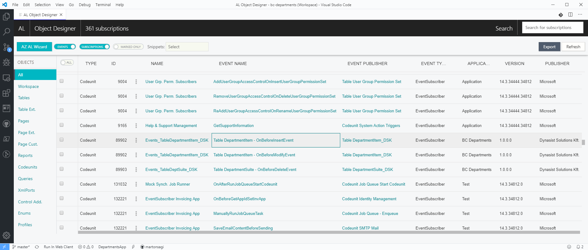Check the box for OnBeforeGetAppIdSetInvApp row

coord(62,198)
